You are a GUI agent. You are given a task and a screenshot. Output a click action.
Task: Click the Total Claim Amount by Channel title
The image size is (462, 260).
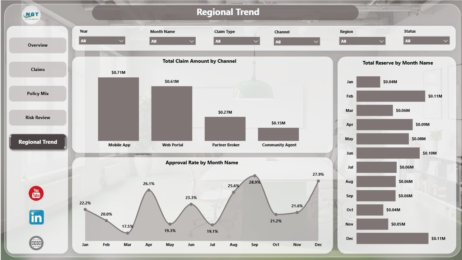200,61
